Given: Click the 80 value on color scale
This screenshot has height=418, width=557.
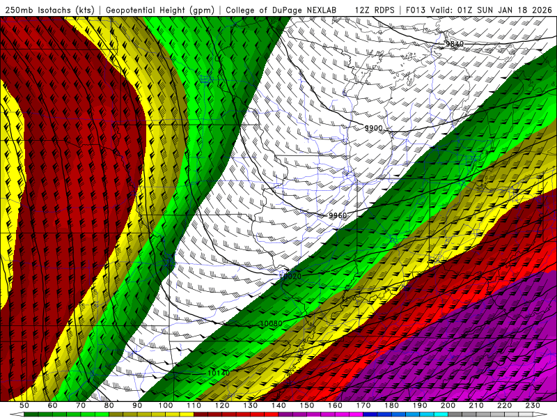Looking at the screenshot, I should point(109,405).
